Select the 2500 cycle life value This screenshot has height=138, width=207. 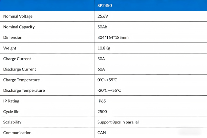pos(102,111)
